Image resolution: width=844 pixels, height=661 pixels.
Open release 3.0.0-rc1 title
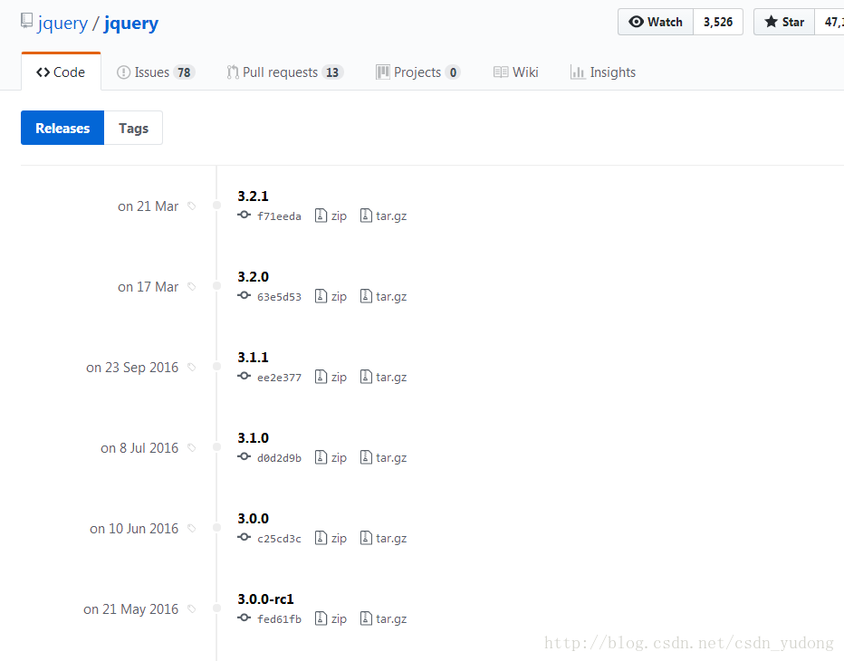click(x=265, y=599)
